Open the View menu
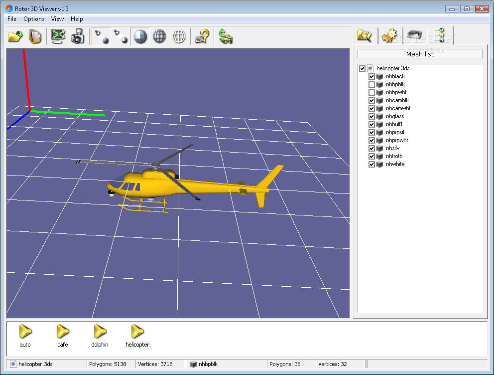Screen dimensions: 494x375 point(57,19)
